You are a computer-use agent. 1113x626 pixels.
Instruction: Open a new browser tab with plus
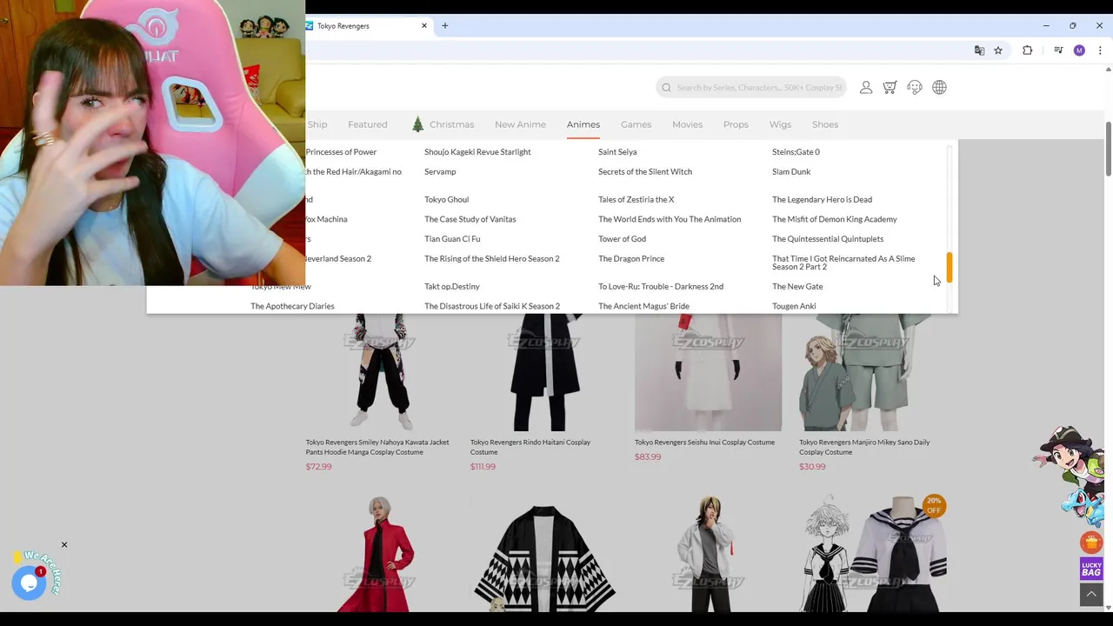[444, 26]
